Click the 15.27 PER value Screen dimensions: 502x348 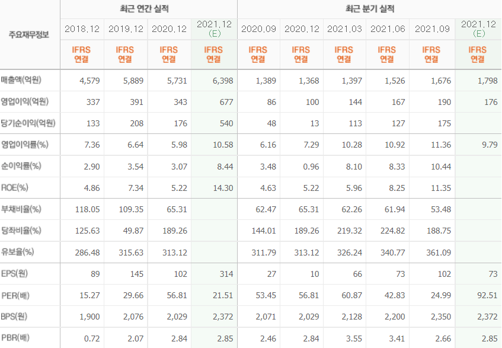click(x=89, y=295)
